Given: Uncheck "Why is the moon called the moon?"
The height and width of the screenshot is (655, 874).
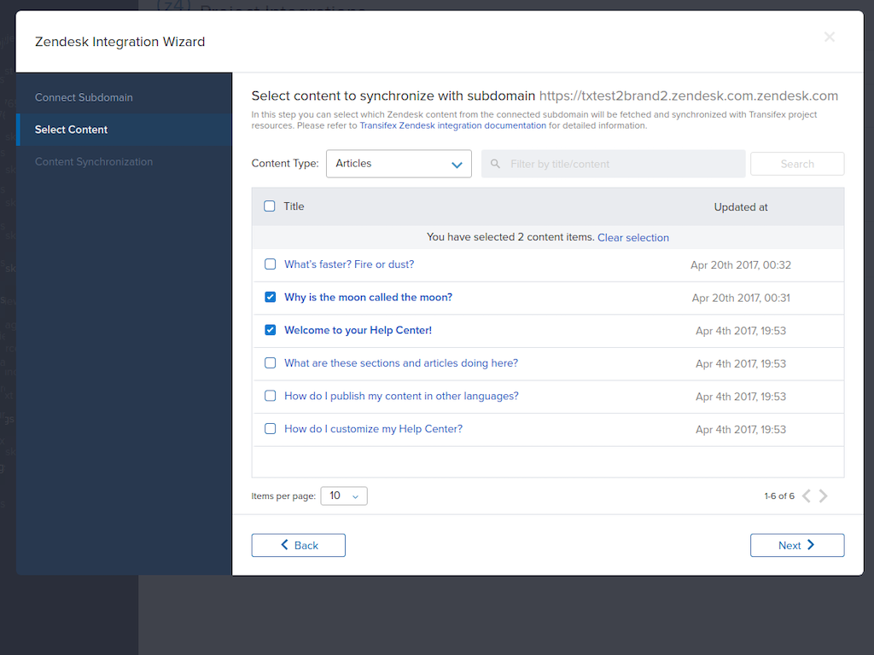Looking at the screenshot, I should [x=270, y=298].
